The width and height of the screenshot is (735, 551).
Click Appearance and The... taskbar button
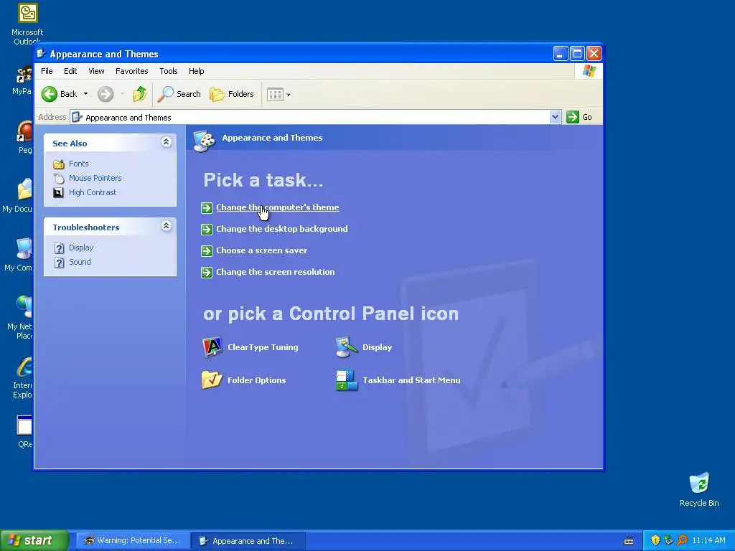tap(248, 541)
